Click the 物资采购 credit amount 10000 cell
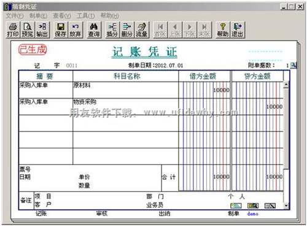 click(x=257, y=107)
